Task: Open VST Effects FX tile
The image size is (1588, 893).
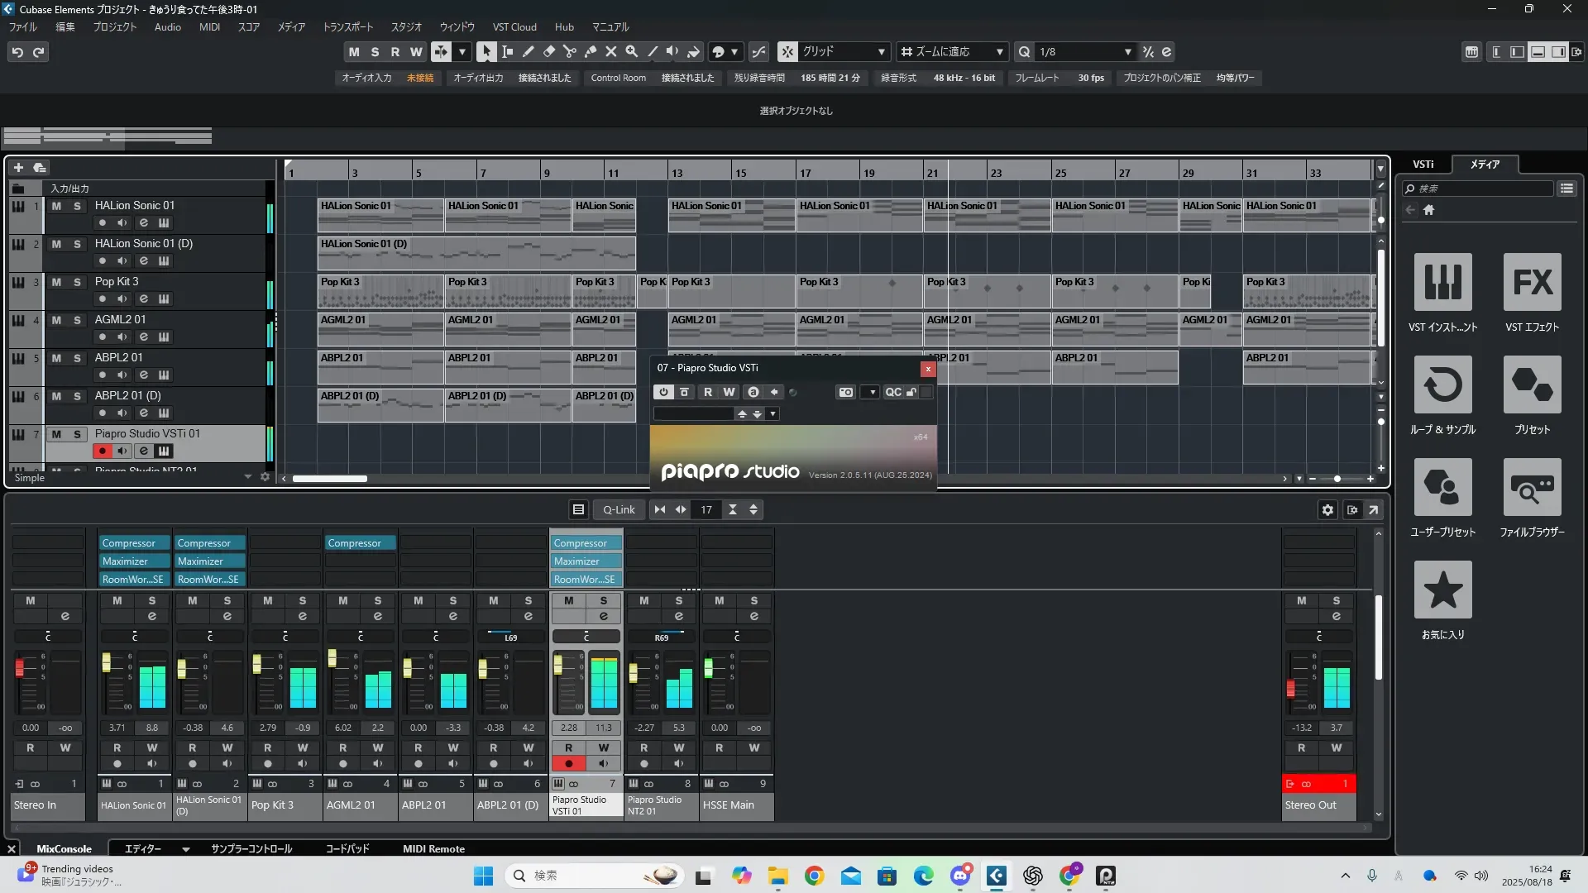Action: 1532,283
